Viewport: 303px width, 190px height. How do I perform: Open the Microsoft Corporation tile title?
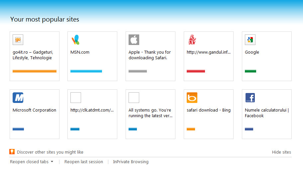tap(35, 110)
